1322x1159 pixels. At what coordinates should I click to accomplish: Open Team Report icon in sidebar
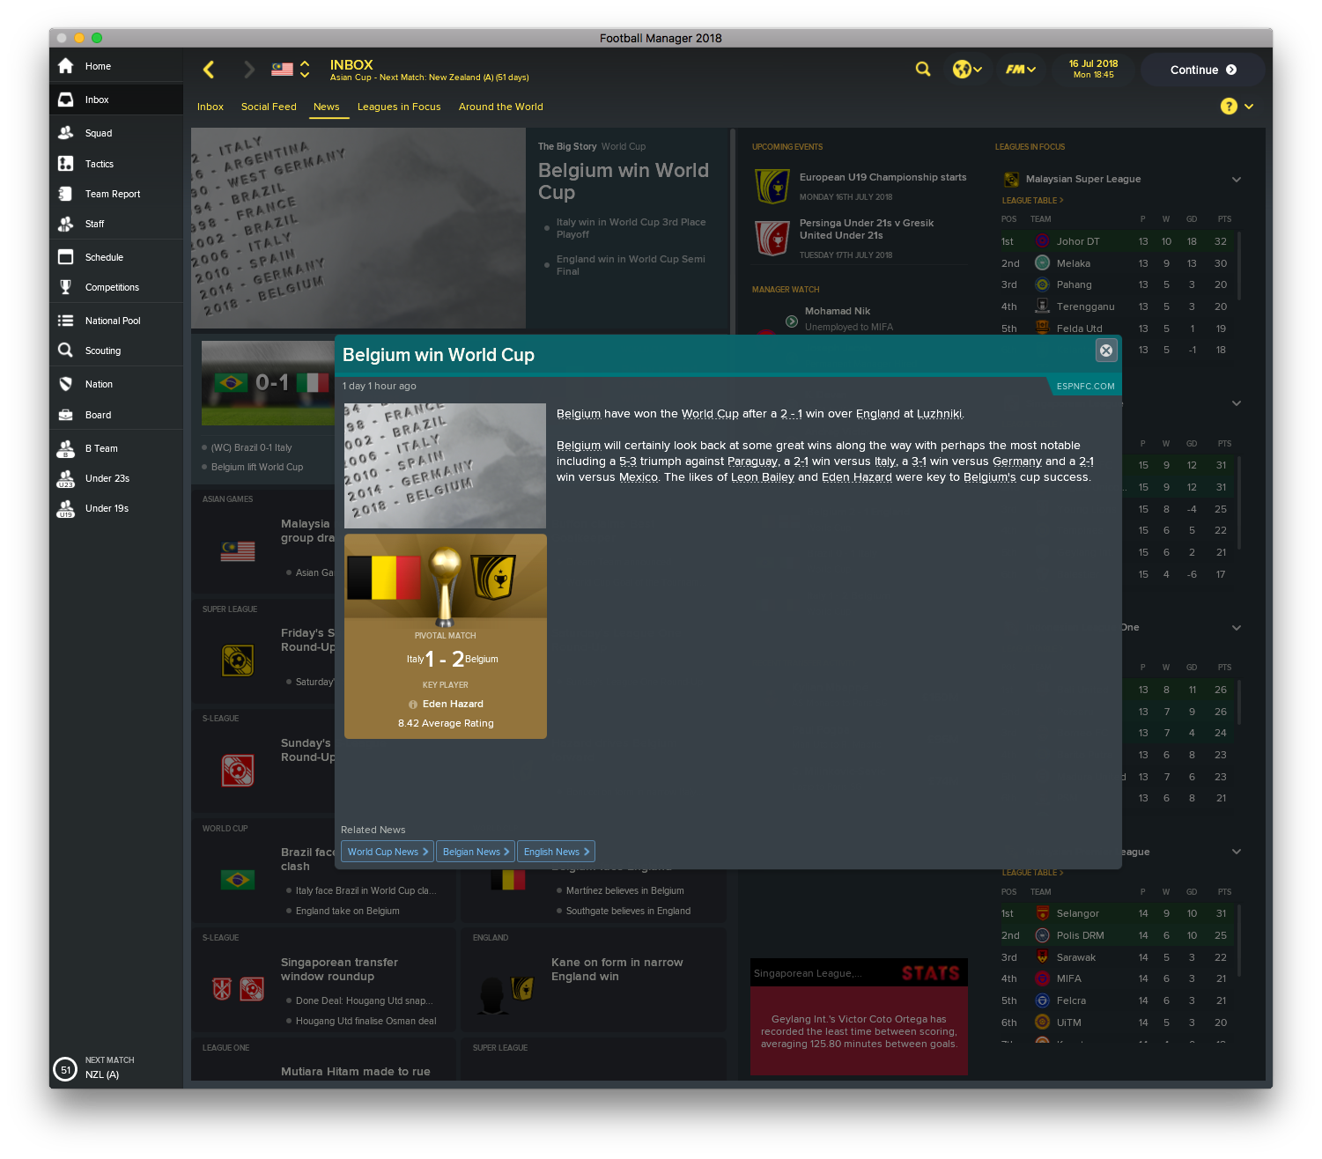point(65,194)
